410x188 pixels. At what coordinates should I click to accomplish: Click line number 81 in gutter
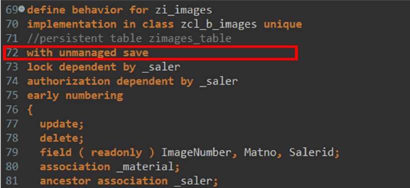click(12, 181)
